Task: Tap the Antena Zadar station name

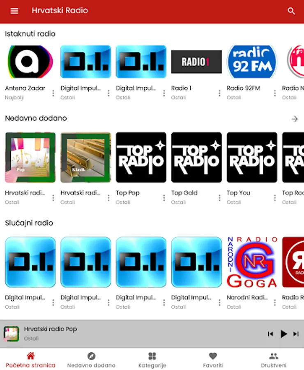Action: click(25, 88)
